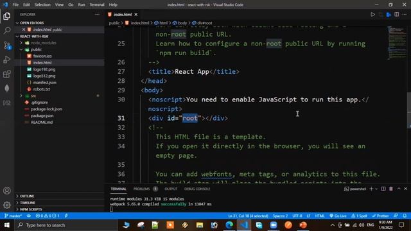Switch to the Output panel tab
This screenshot has width=411, height=231.
171,189
